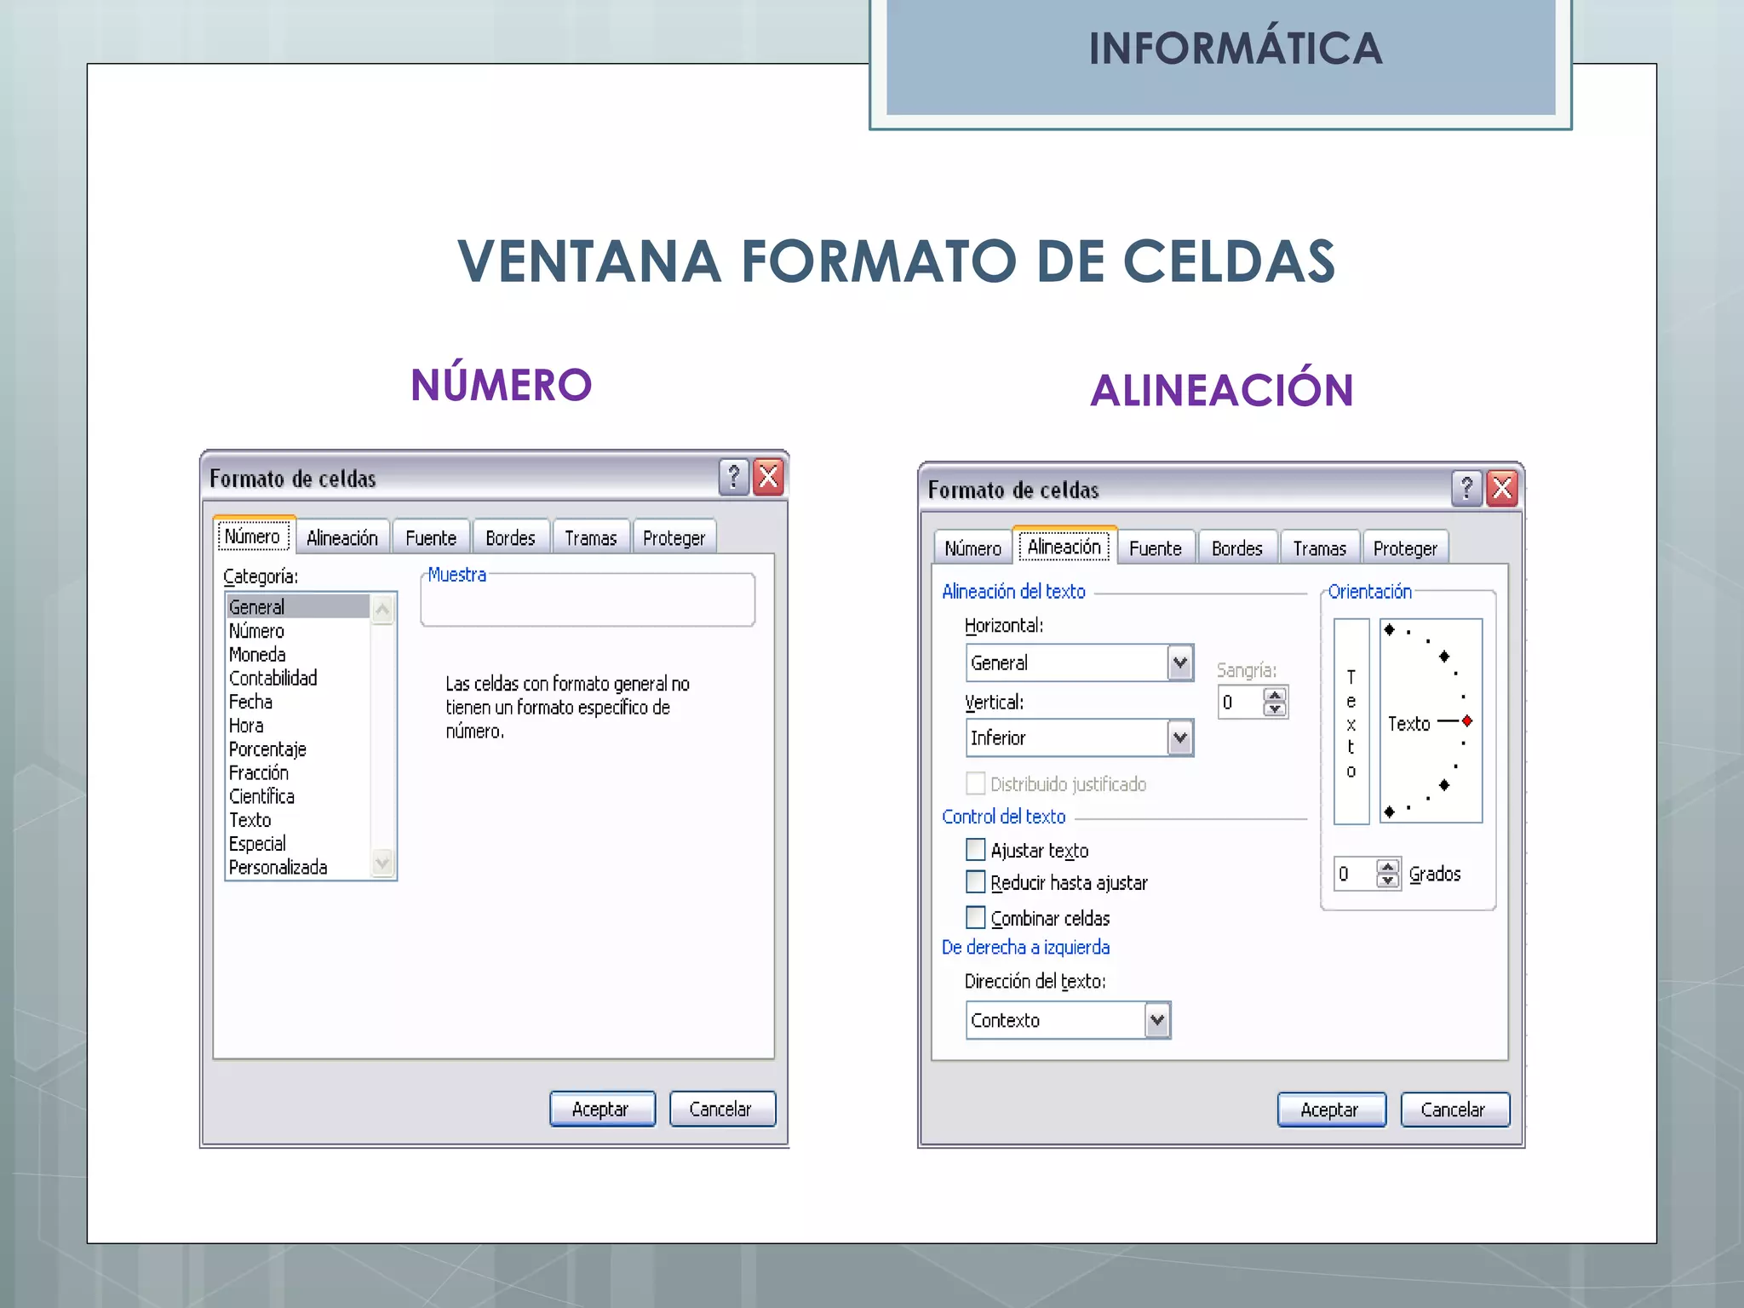1744x1308 pixels.
Task: Select vertical Texto orientation box
Action: (1351, 721)
